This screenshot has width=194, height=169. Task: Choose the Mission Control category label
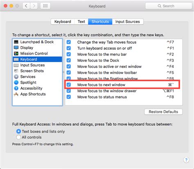point(34,53)
